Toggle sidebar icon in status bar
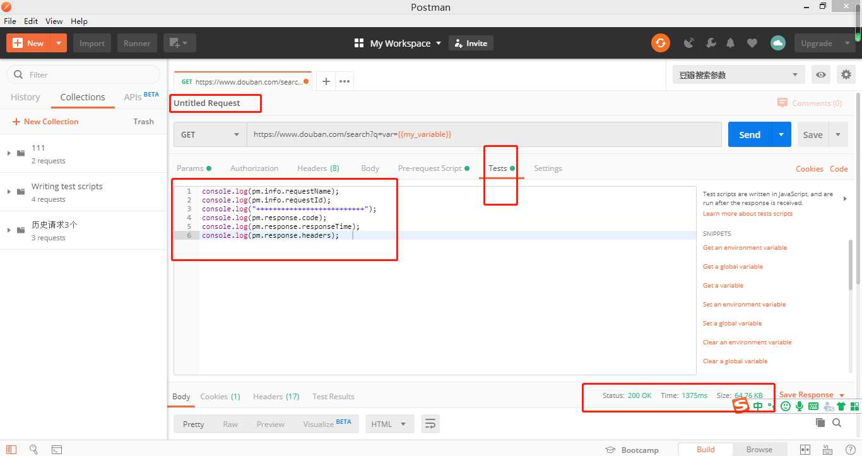862x456 pixels. pos(11,450)
